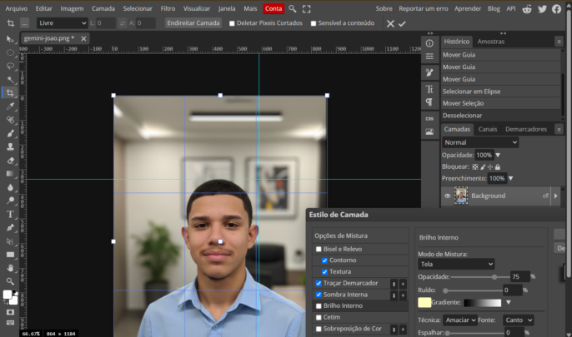Viewport: 572px width, 337px height.
Task: Open the Livre crop ratio dropdown
Action: coord(63,23)
